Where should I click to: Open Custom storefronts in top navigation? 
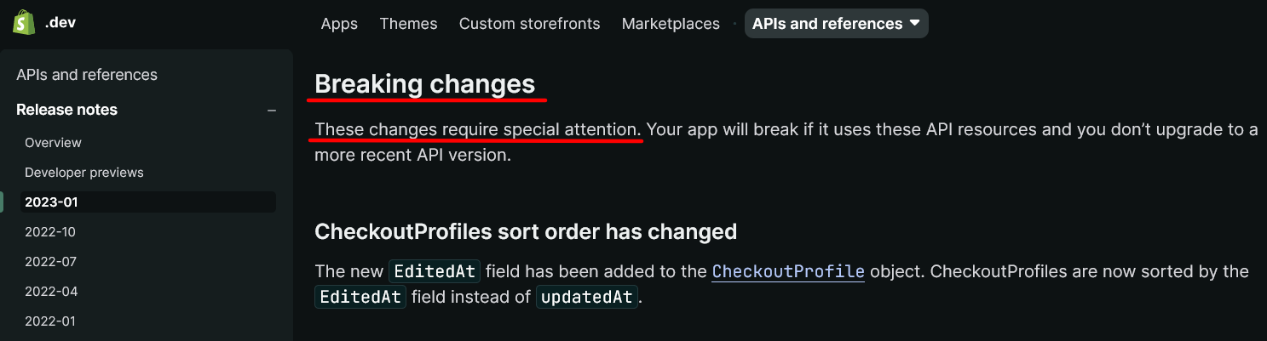point(529,24)
